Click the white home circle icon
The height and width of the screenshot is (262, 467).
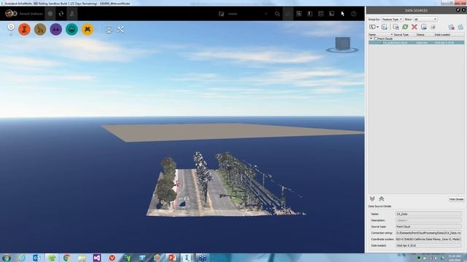pyautogui.click(x=11, y=28)
